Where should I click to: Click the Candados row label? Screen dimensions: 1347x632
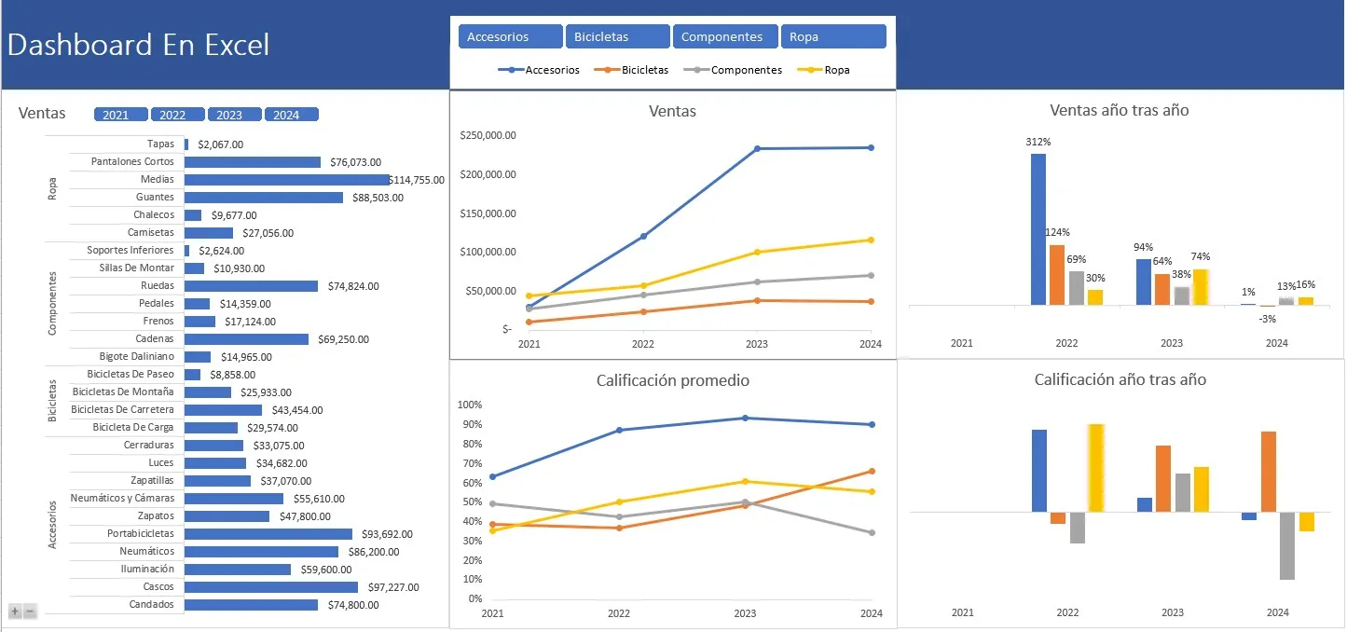click(152, 604)
